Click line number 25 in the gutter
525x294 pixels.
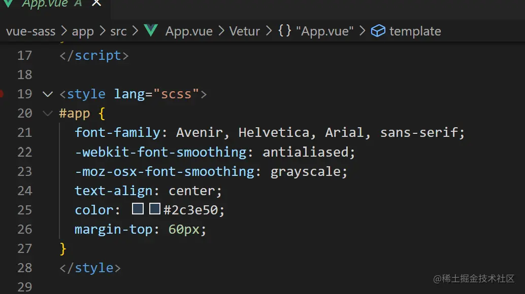point(24,210)
